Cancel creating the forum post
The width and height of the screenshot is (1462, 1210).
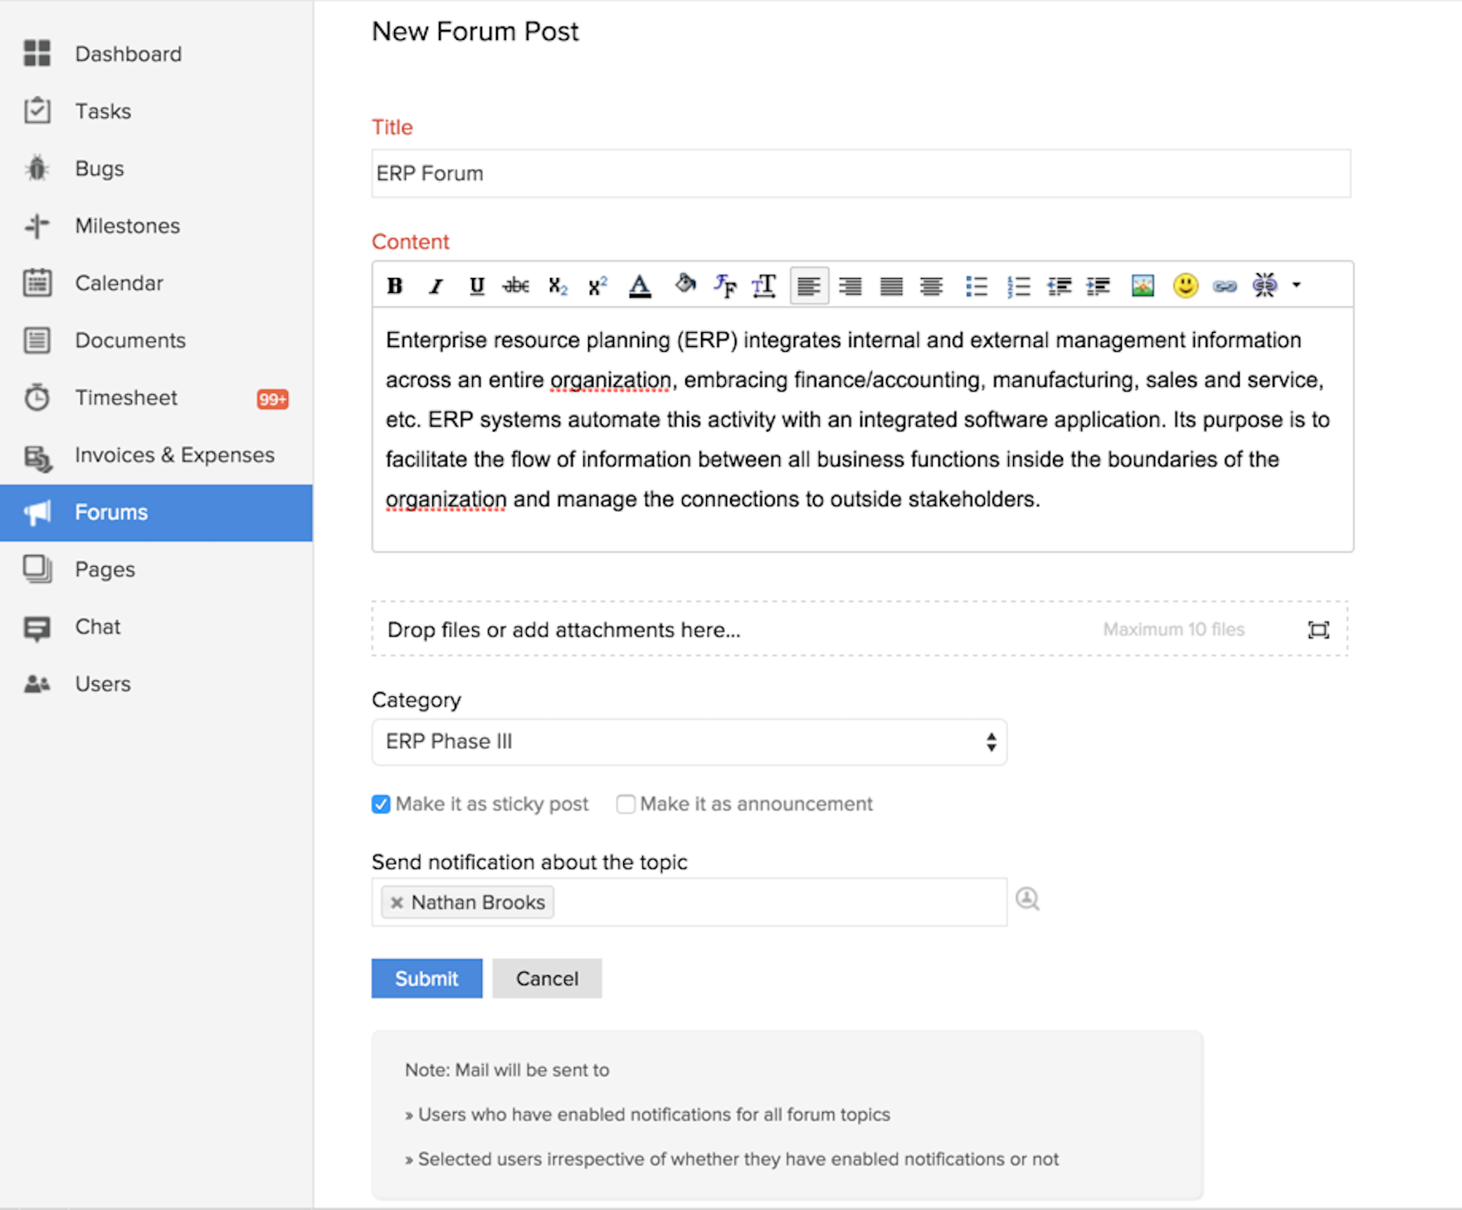[x=546, y=978]
